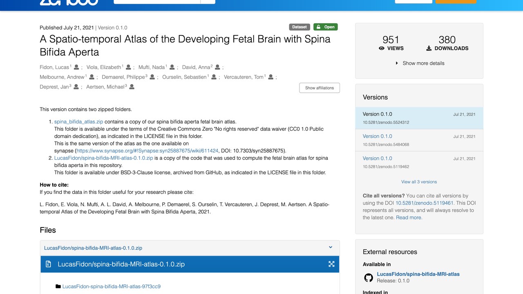
Task: Click the fullscreen expand icon in file preview
Action: [x=331, y=264]
